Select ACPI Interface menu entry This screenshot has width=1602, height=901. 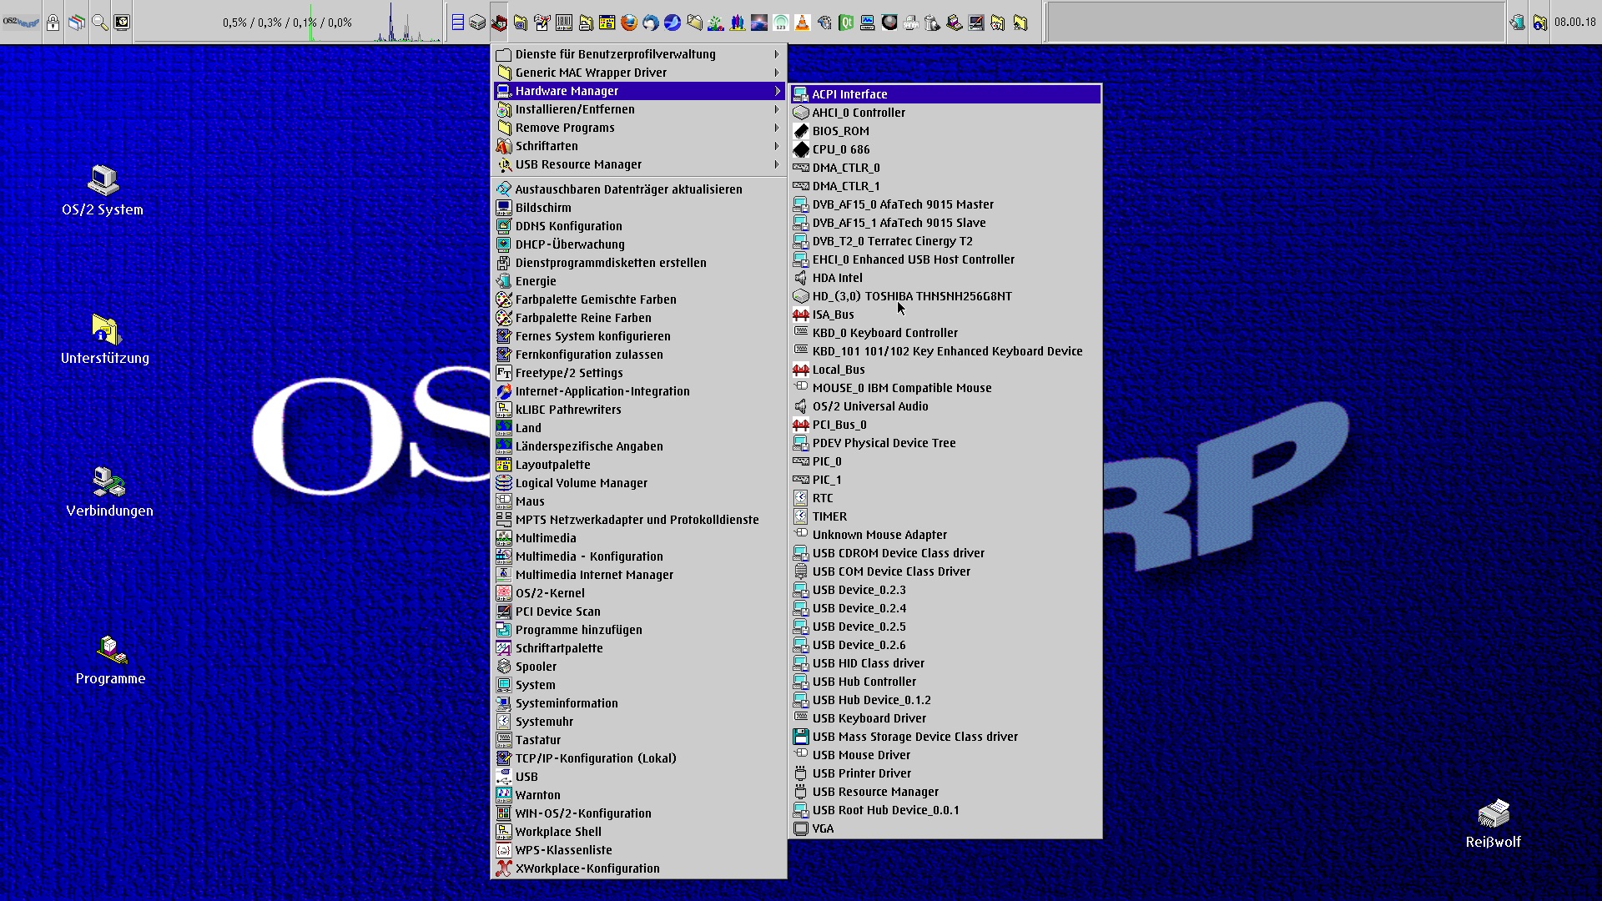(945, 94)
